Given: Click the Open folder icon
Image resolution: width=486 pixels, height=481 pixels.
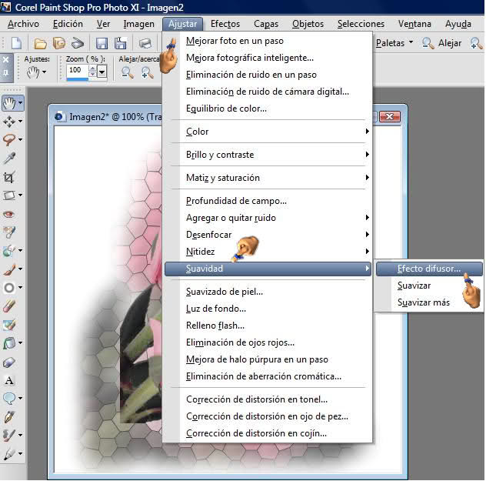Looking at the screenshot, I should [40, 43].
